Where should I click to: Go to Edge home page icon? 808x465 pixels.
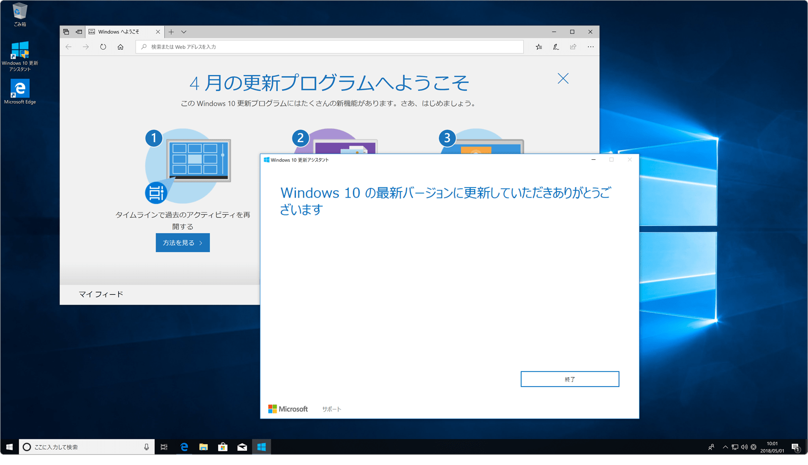click(120, 47)
